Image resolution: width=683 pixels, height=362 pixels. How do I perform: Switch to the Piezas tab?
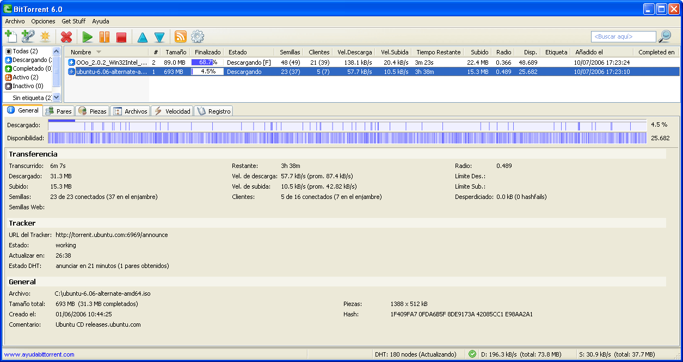(93, 111)
